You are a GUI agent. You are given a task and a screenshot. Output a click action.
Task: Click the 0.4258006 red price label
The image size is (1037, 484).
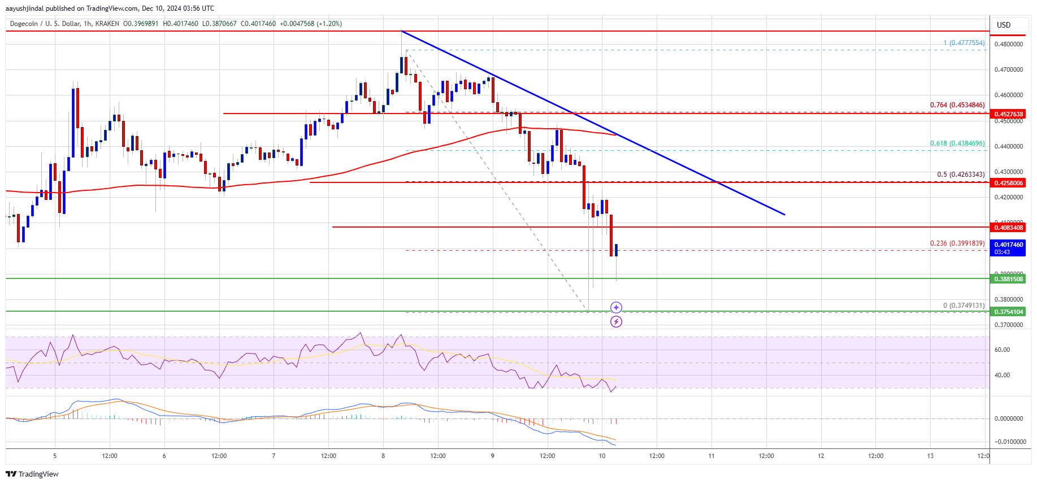pyautogui.click(x=1009, y=183)
